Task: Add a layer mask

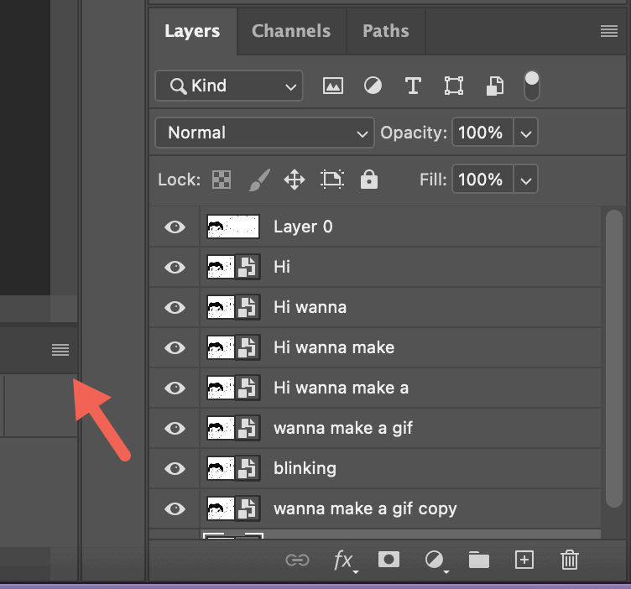Action: (389, 560)
